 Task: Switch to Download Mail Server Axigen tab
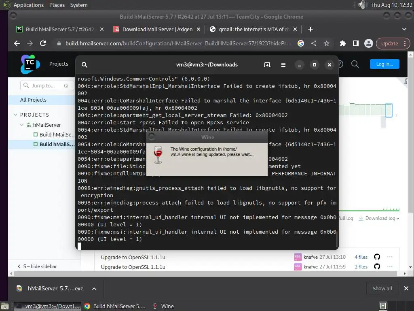click(x=157, y=29)
